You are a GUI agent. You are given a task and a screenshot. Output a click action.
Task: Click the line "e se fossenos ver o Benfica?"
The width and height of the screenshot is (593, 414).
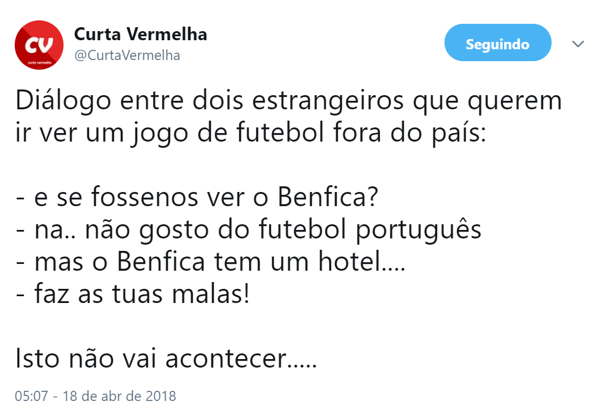click(197, 198)
